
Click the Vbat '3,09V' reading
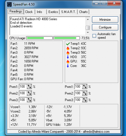pos(68,120)
